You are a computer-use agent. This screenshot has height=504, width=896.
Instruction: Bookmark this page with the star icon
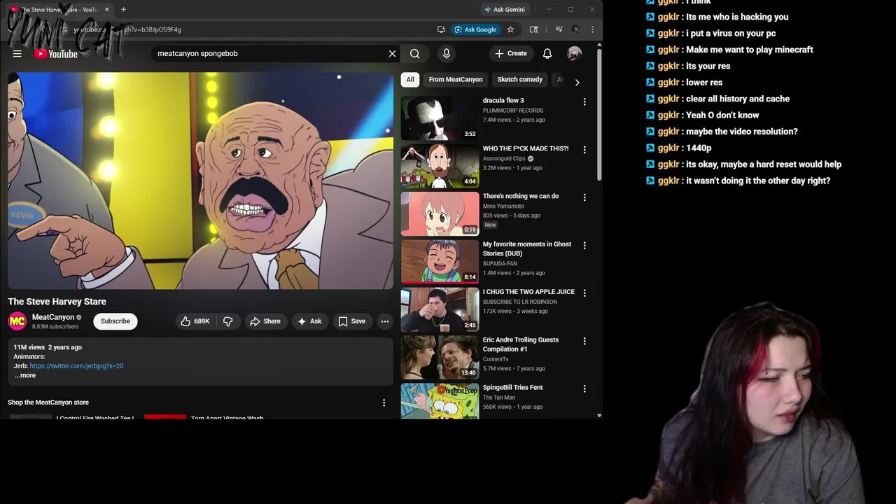tap(510, 29)
